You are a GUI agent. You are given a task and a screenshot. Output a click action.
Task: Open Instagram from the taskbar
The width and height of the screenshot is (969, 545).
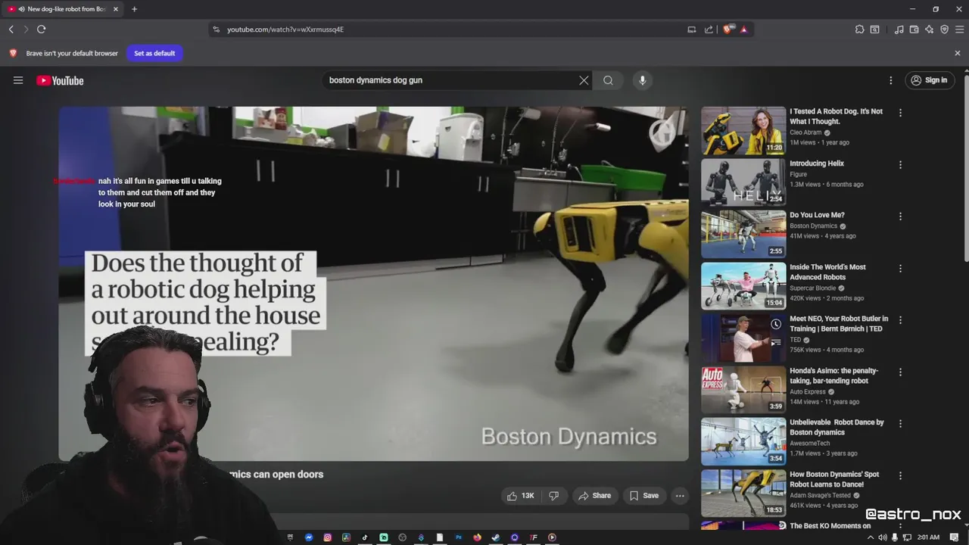328,537
